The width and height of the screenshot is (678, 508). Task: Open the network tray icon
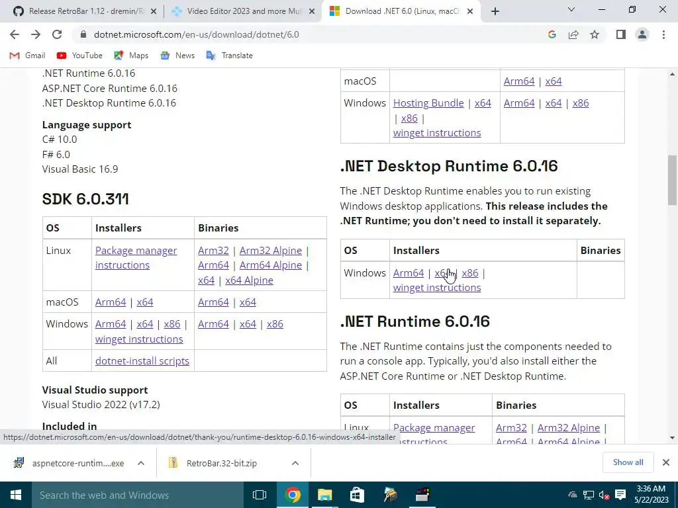(589, 495)
